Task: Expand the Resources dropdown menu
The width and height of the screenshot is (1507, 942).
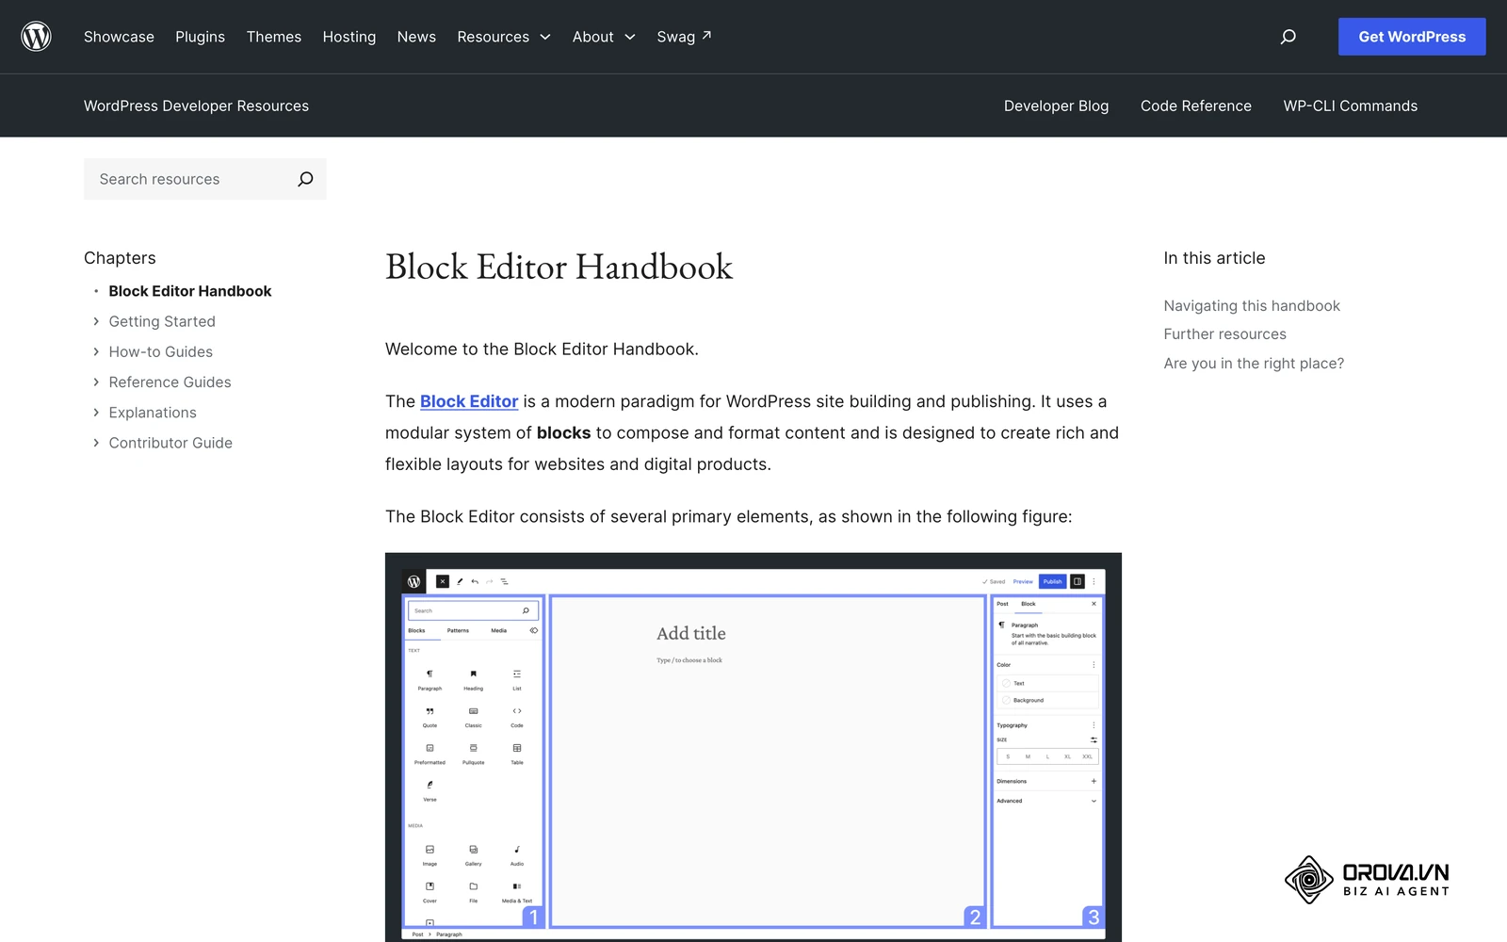Action: (x=504, y=37)
